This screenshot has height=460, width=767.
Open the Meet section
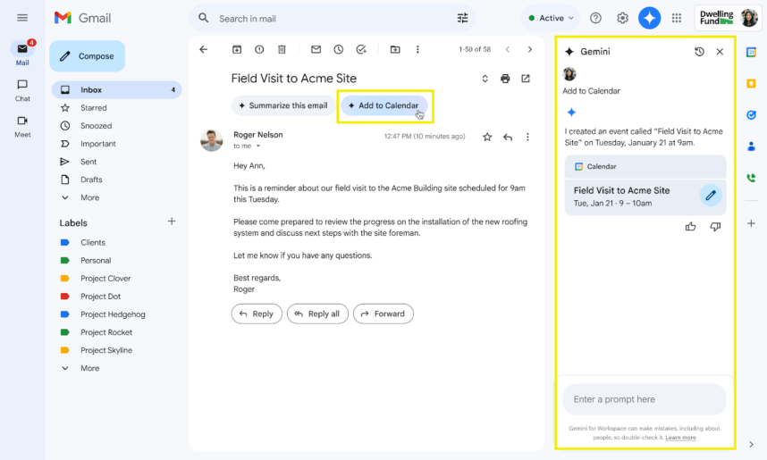[x=22, y=127]
